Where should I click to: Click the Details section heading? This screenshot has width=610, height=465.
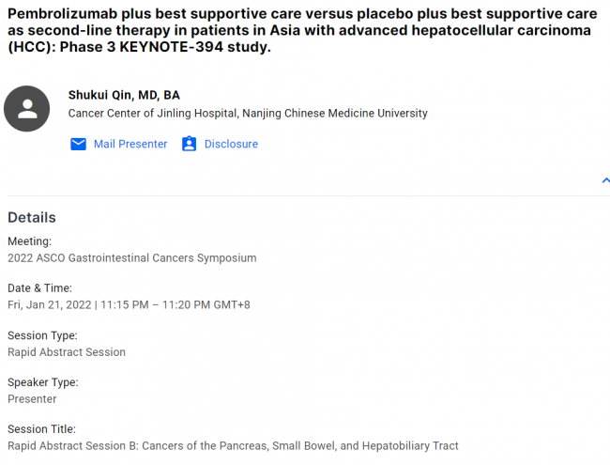click(32, 217)
